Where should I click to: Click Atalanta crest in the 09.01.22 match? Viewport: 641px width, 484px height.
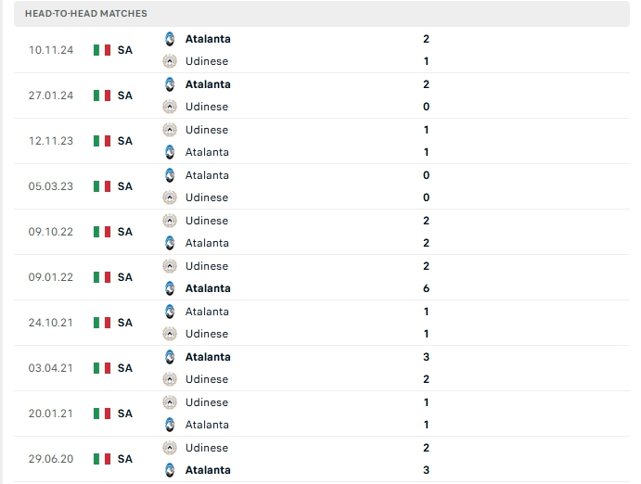pyautogui.click(x=170, y=288)
